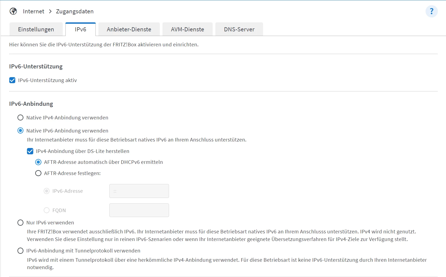The width and height of the screenshot is (446, 277).
Task: Select AFTR-Adresse festlegen radio button
Action: (38, 173)
